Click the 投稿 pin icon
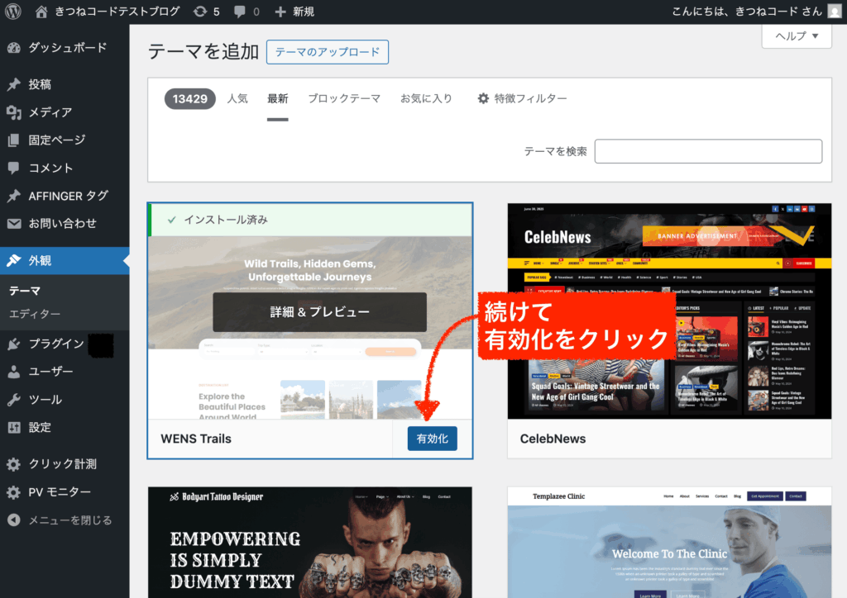Viewport: 847px width, 598px height. coord(14,84)
